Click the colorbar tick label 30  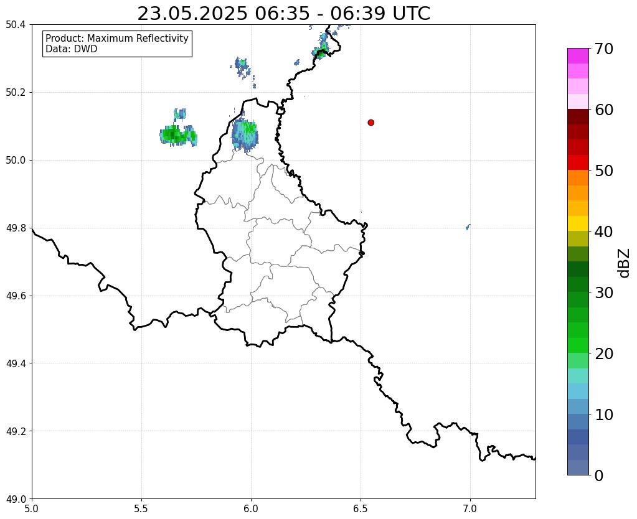tap(604, 292)
